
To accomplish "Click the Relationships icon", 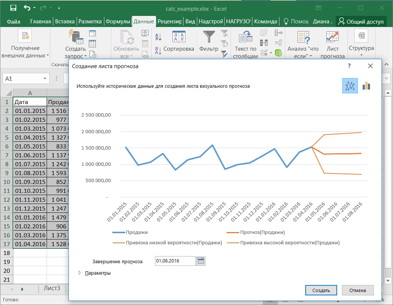I will point(278,43).
